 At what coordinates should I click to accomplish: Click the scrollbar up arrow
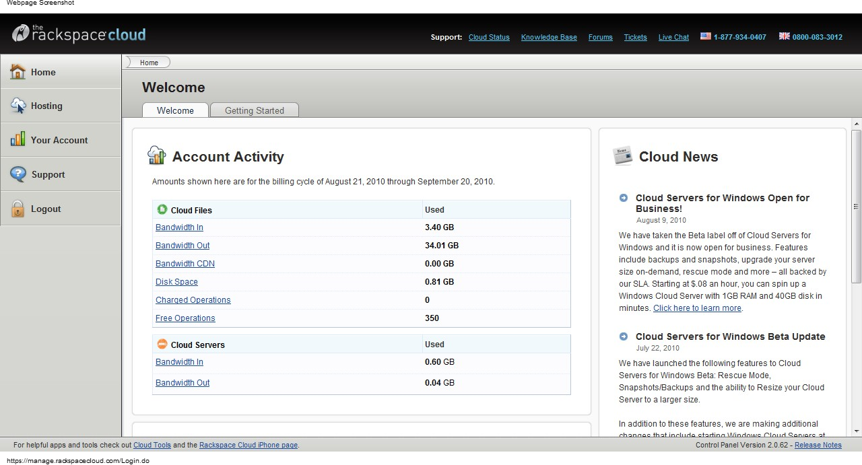coord(857,124)
